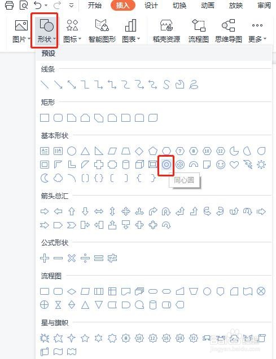Select the oval basic shape
The height and width of the screenshot is (359, 276).
pos(72,151)
